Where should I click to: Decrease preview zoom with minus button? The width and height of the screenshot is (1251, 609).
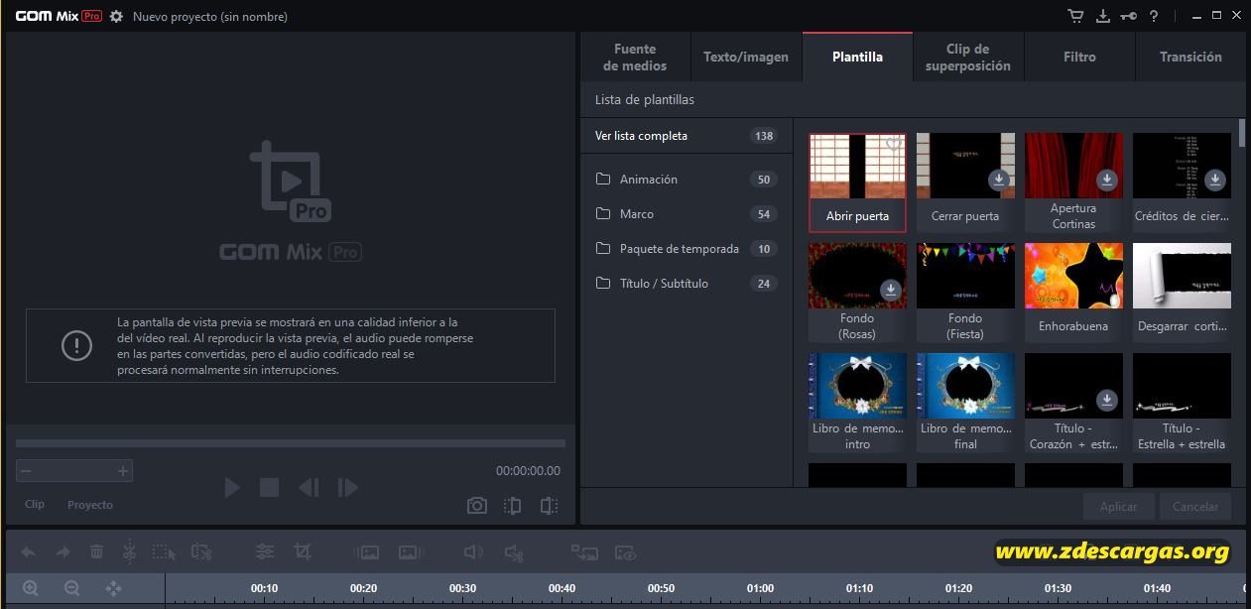click(x=26, y=471)
